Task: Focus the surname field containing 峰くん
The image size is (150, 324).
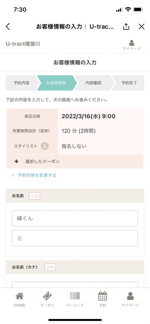Action: 75,218
